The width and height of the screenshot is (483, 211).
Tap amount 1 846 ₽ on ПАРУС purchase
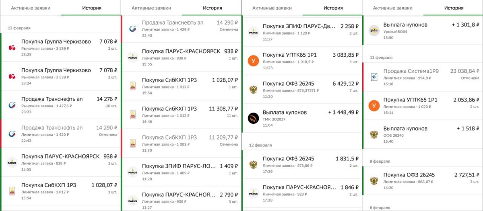point(349,187)
